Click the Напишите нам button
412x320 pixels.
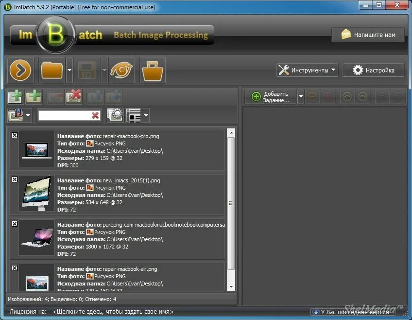[368, 35]
